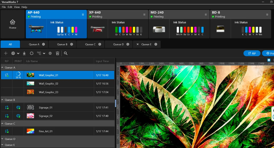Switch to the Queue B tab
274x148 pixels.
[x=62, y=44]
